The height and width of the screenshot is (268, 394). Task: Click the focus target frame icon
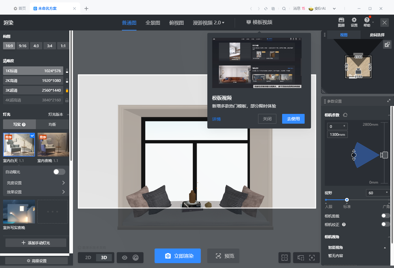(x=312, y=258)
